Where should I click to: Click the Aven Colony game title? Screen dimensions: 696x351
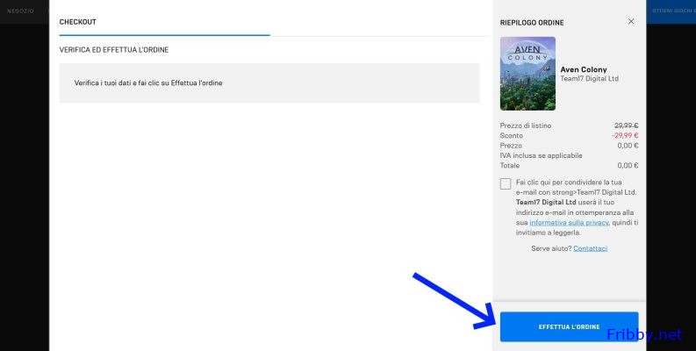583,69
